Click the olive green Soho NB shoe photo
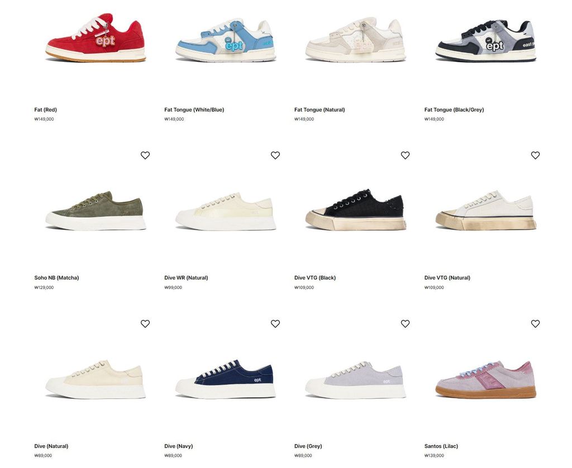The height and width of the screenshot is (468, 572). tap(96, 210)
